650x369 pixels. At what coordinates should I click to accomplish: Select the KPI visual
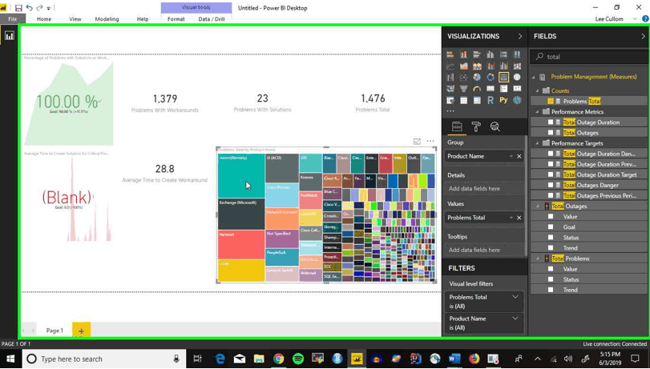click(517, 89)
